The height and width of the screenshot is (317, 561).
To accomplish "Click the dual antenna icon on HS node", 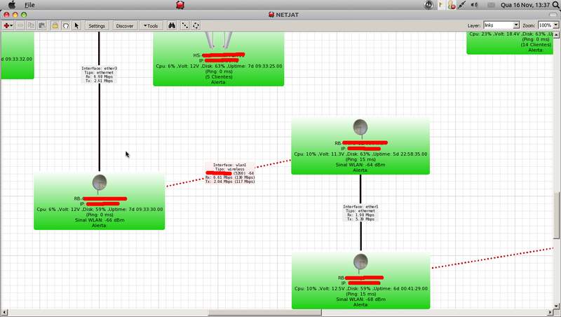I will 218,40.
